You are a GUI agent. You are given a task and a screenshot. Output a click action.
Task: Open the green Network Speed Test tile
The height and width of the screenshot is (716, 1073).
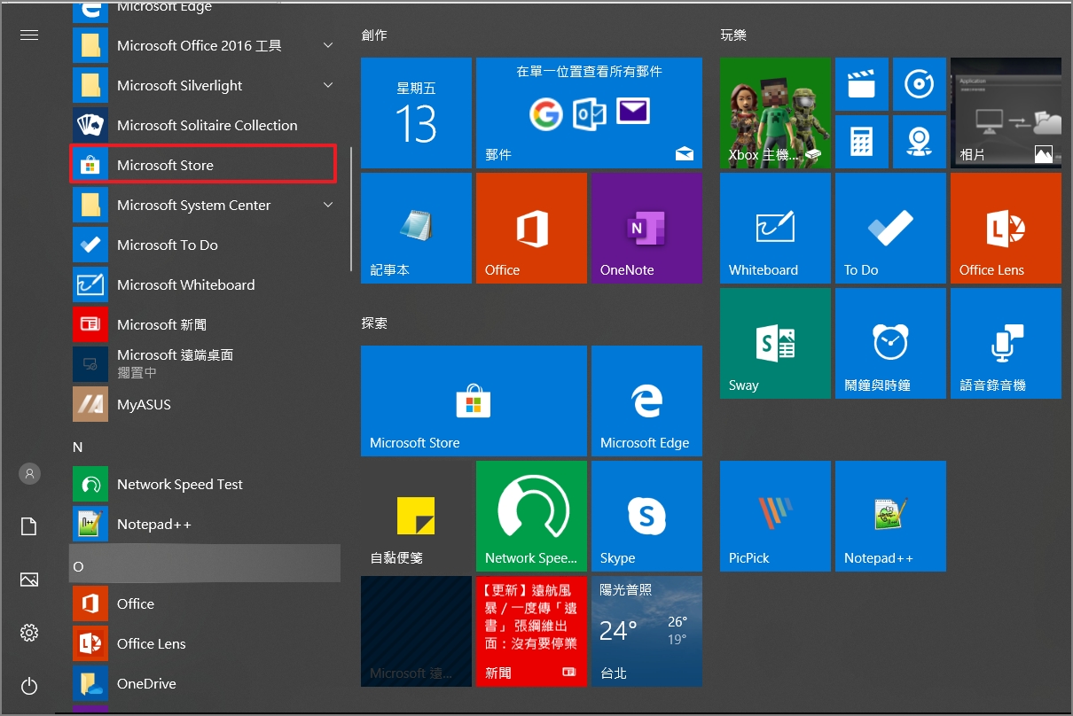pos(531,516)
